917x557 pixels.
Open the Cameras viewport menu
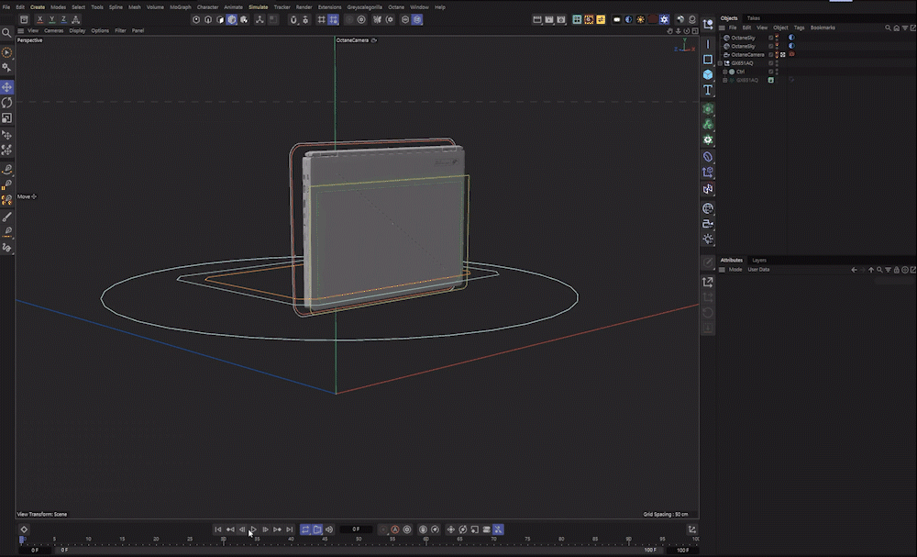[x=54, y=30]
